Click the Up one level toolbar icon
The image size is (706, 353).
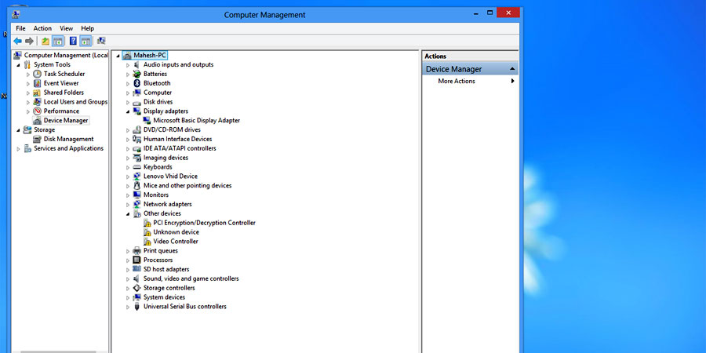(45, 41)
